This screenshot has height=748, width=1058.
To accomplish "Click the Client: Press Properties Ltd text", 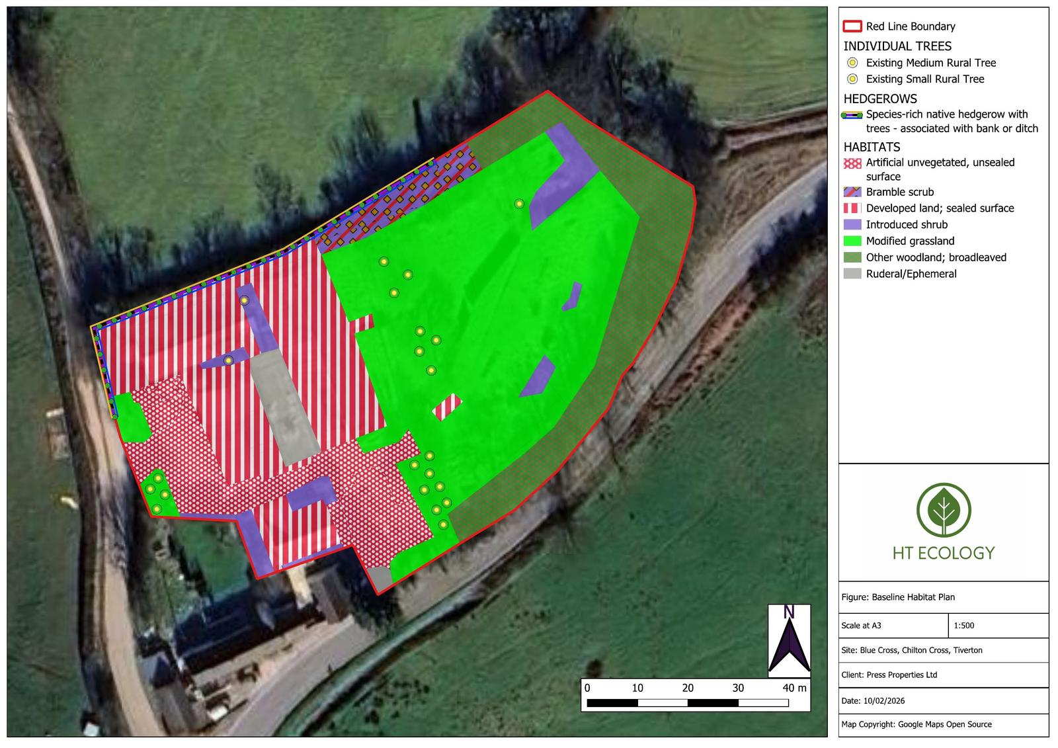I will 889,675.
